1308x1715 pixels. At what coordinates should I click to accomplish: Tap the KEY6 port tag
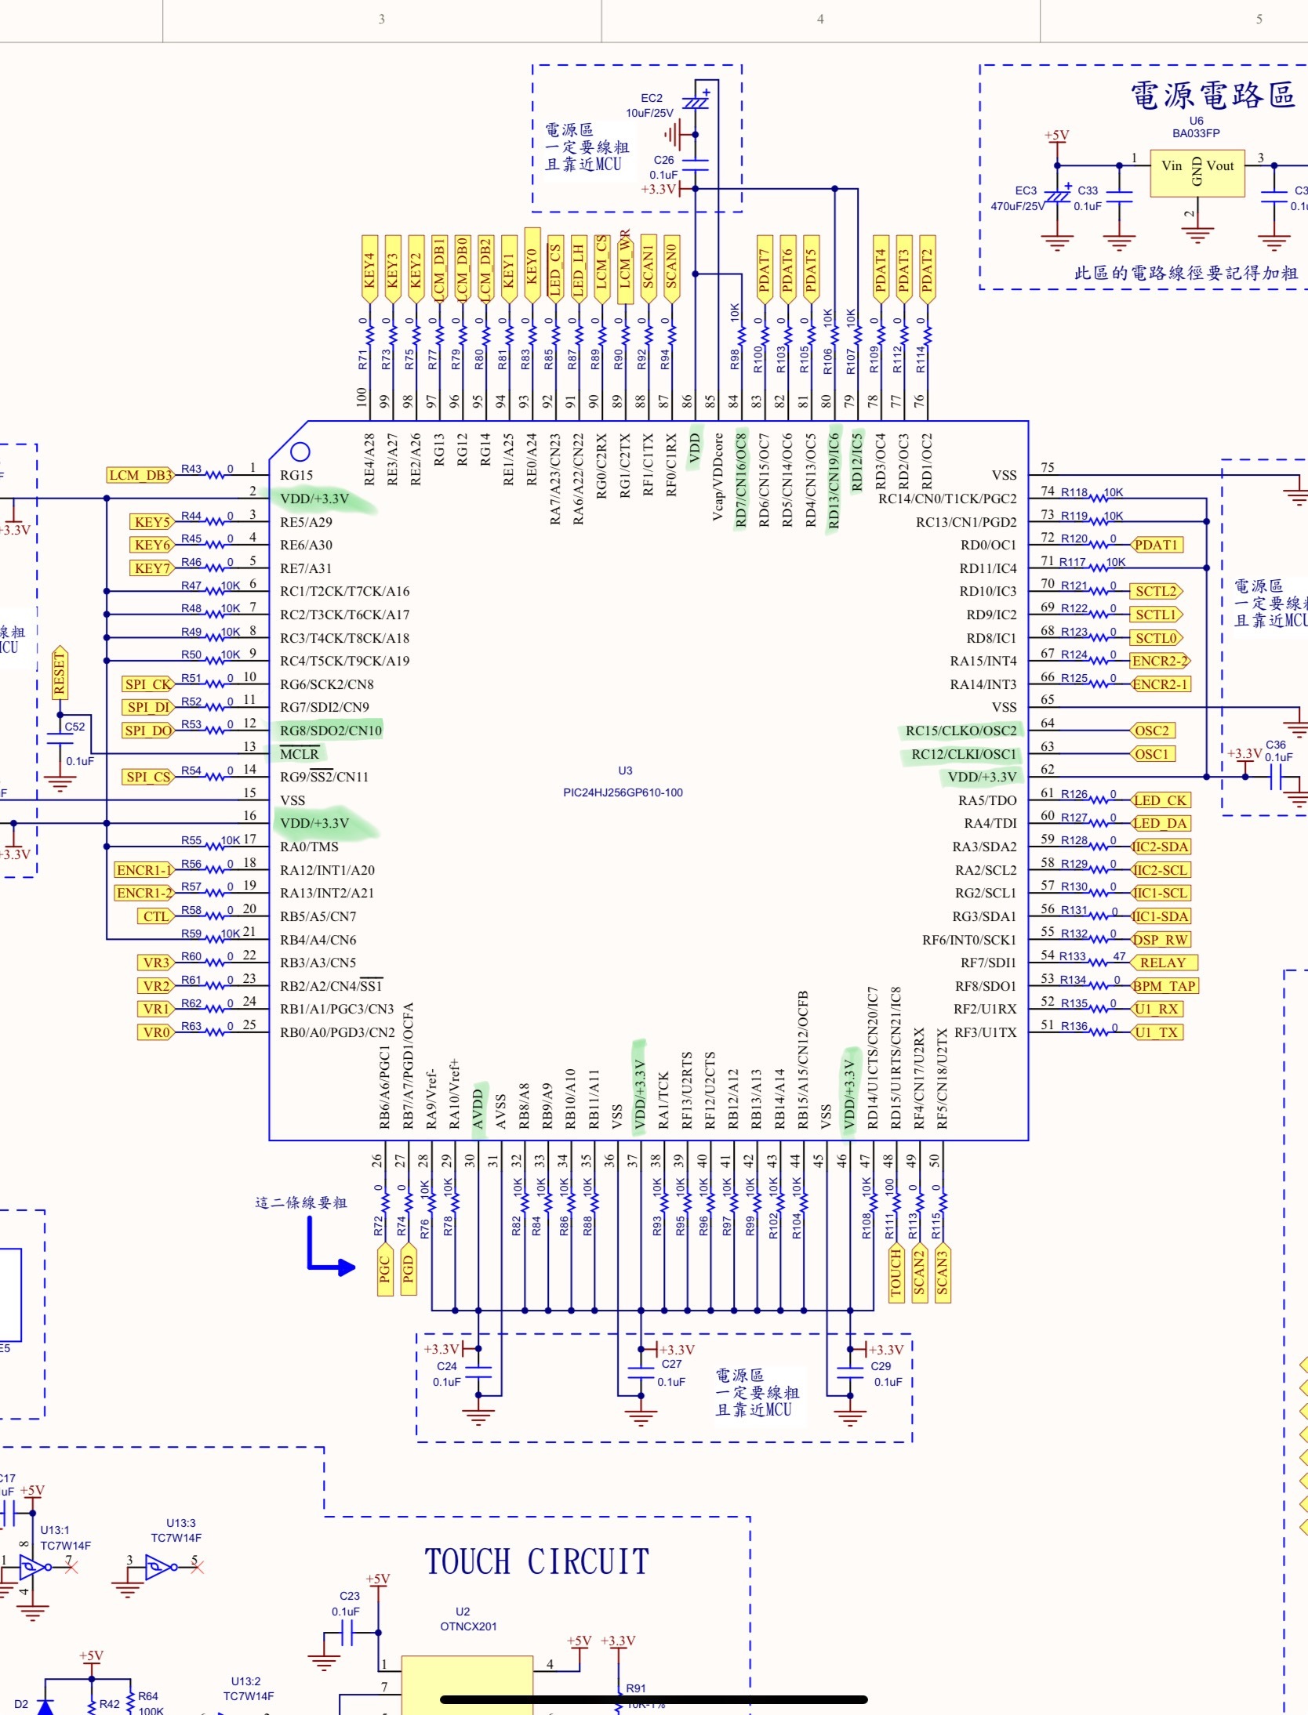(152, 545)
